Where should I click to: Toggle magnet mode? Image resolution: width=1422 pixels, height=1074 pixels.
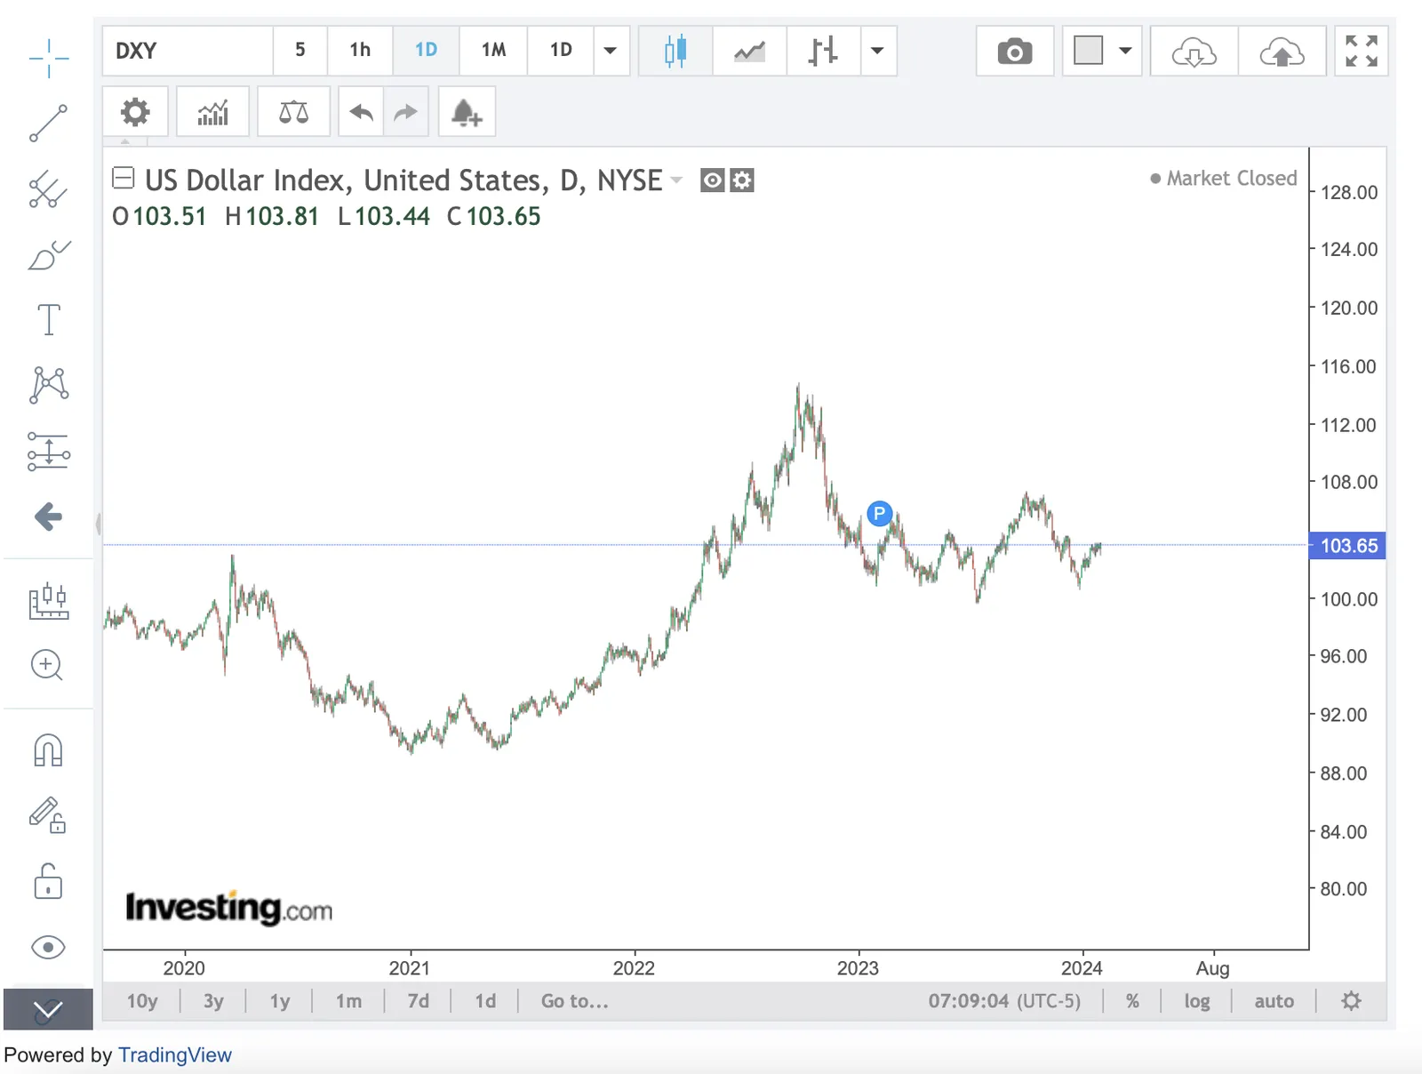(48, 750)
